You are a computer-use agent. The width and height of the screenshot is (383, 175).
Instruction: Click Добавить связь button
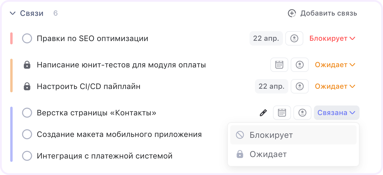(x=323, y=13)
